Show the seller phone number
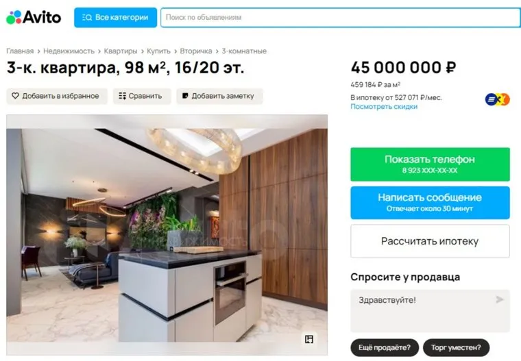This screenshot has width=521, height=361. [430, 164]
